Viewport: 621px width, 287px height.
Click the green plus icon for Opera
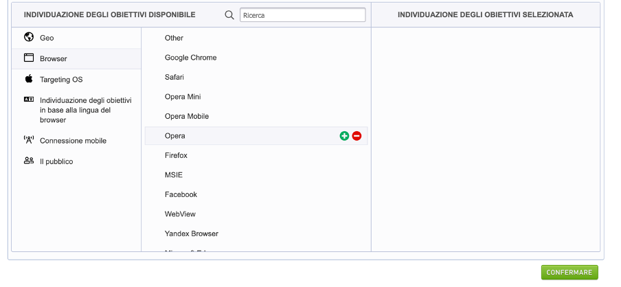pyautogui.click(x=344, y=136)
